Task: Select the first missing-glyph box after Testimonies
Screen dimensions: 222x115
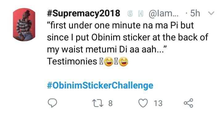Action: (x=101, y=62)
